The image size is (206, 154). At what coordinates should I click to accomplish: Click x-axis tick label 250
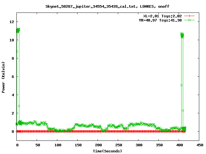(119, 145)
